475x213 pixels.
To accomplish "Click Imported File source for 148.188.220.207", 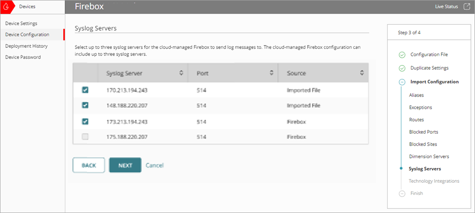I will click(304, 106).
